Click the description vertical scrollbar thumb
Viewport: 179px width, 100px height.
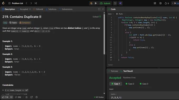[104, 34]
